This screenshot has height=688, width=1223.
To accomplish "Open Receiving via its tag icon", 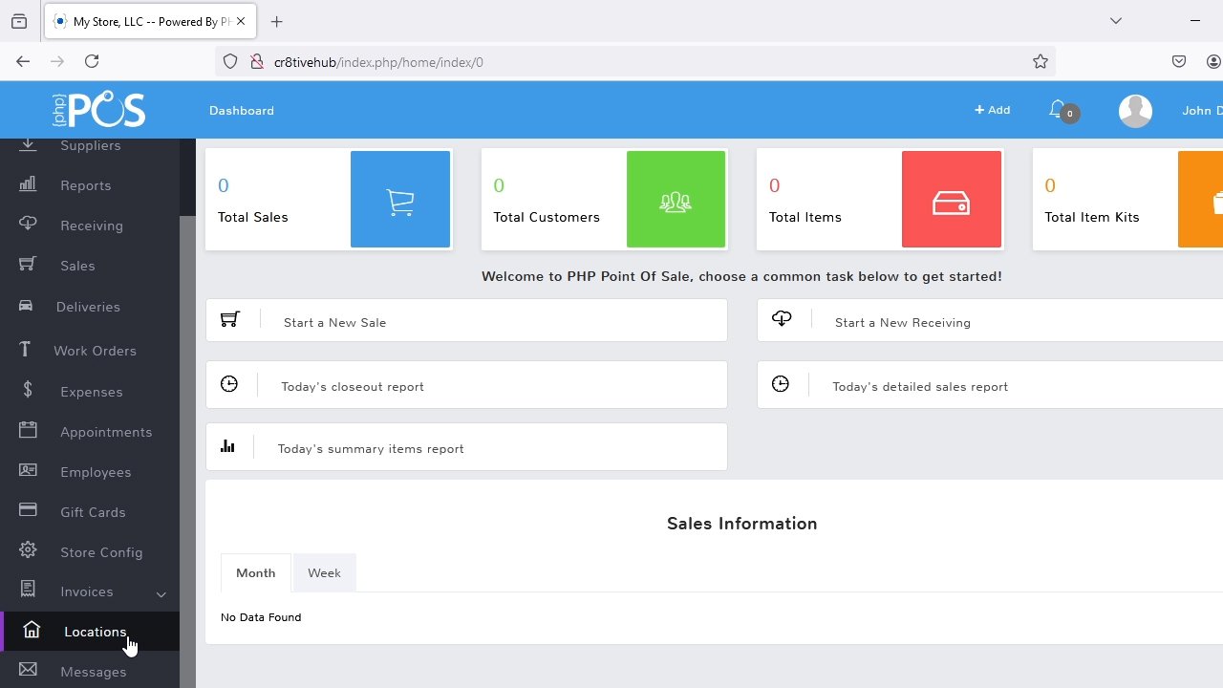I will [x=28, y=224].
